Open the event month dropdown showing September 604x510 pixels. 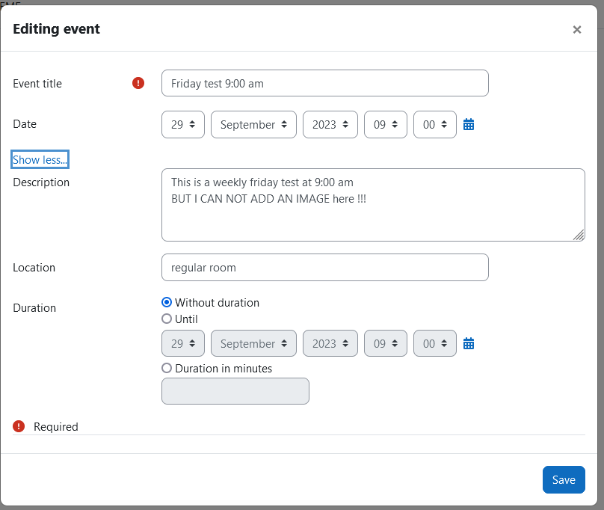click(253, 125)
